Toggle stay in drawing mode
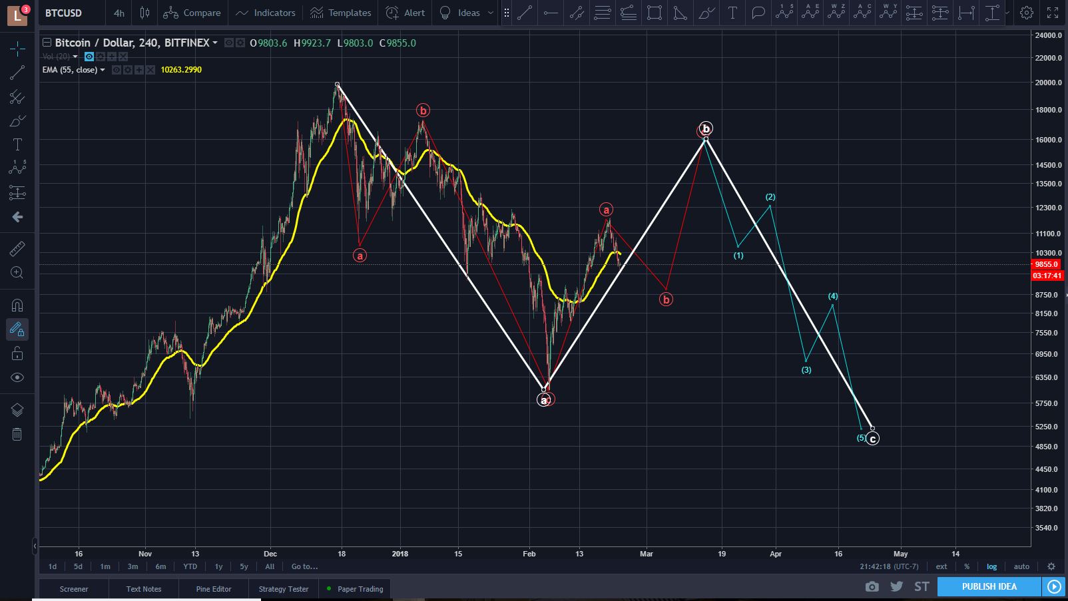The width and height of the screenshot is (1068, 601). [x=17, y=329]
